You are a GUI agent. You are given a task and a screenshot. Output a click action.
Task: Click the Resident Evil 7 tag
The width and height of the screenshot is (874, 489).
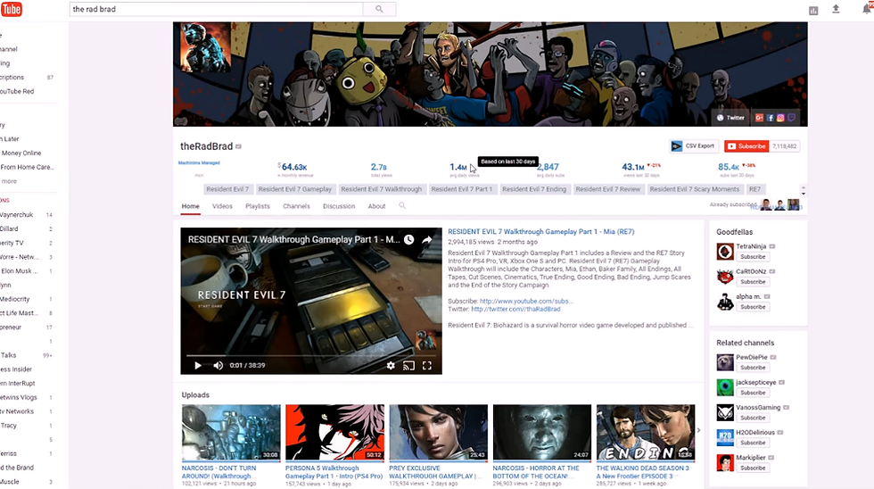[x=227, y=189]
